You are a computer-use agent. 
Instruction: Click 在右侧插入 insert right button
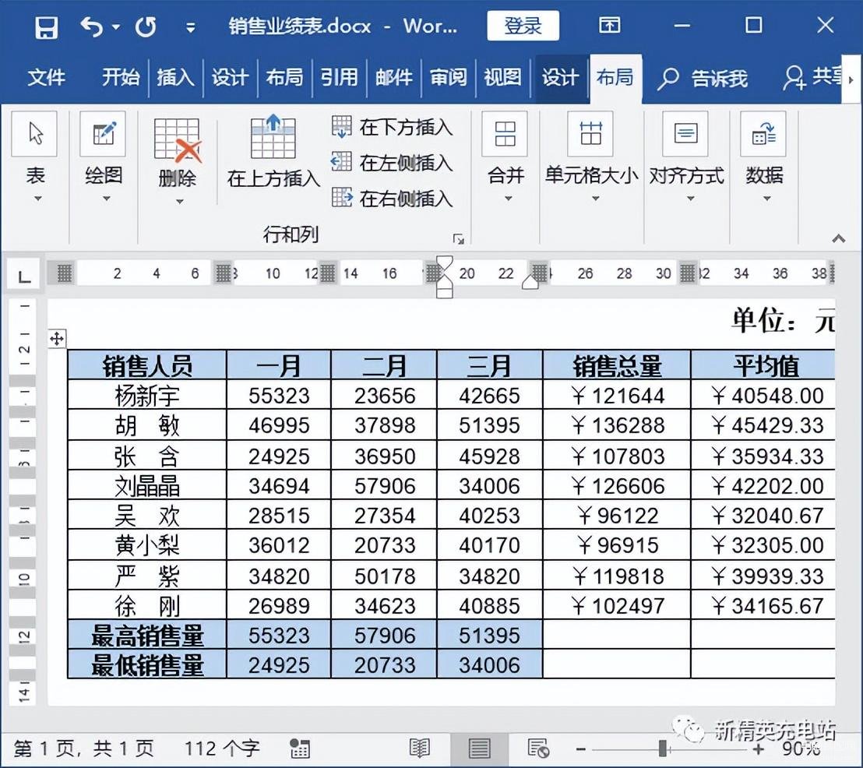pyautogui.click(x=393, y=198)
